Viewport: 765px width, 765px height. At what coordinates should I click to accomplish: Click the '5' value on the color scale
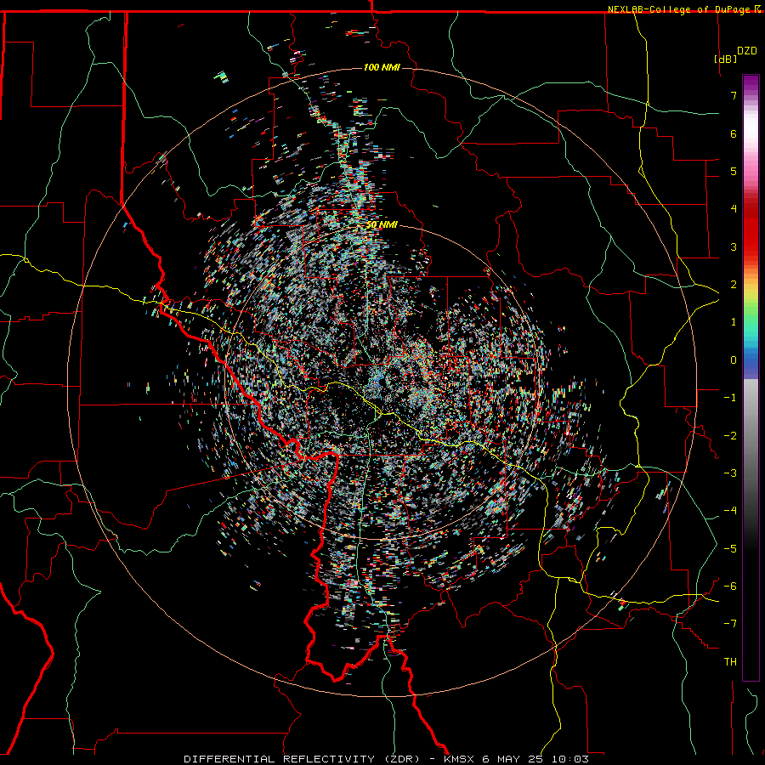(x=734, y=171)
